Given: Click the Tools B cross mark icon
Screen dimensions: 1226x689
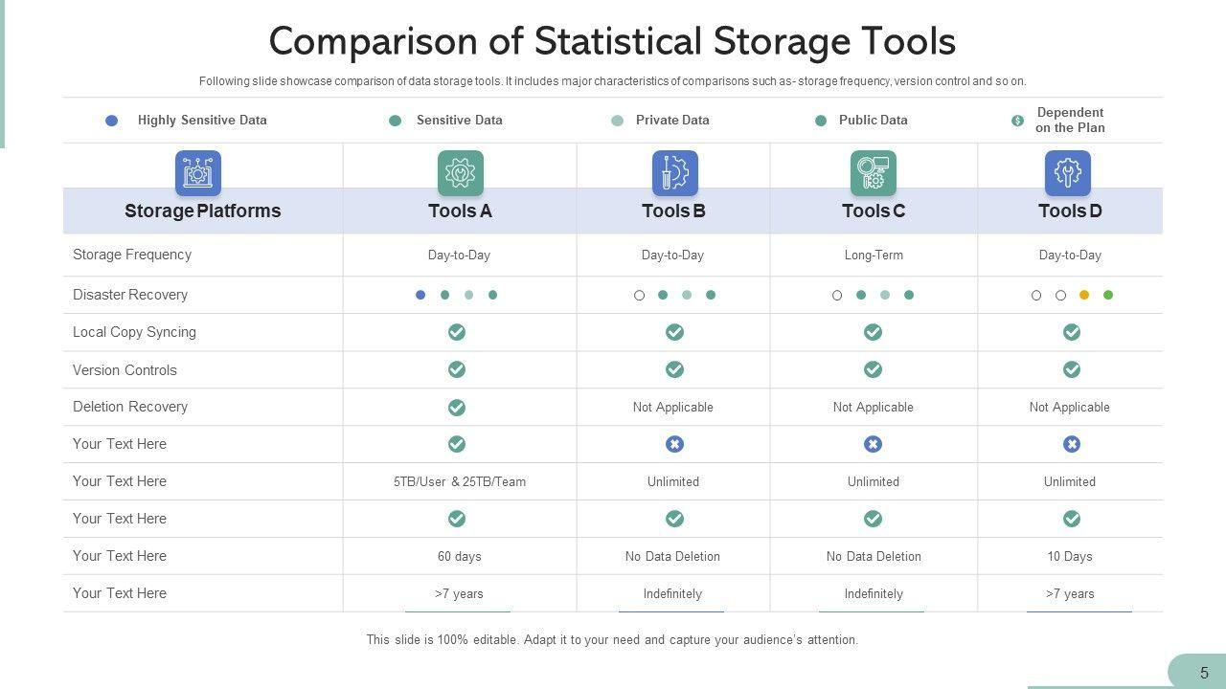Looking at the screenshot, I should (x=674, y=444).
